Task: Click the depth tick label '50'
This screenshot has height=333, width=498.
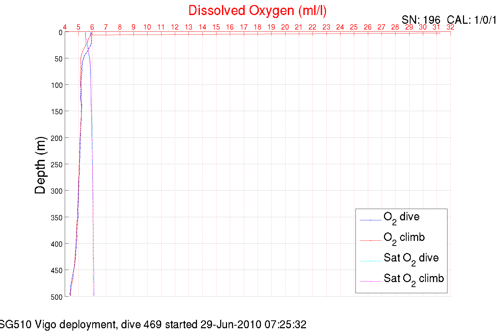Action: pos(58,59)
